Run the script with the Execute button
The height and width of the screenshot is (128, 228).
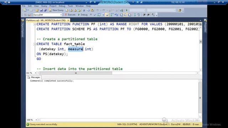click(70, 15)
